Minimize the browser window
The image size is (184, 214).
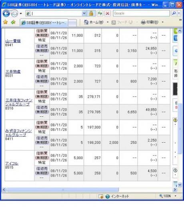(165, 5)
